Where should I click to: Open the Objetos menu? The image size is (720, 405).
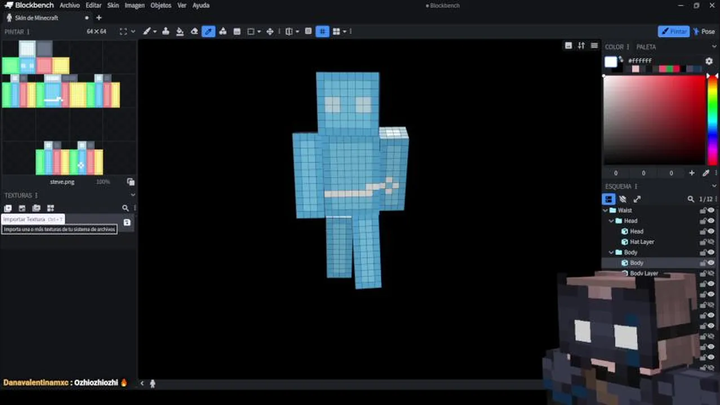[161, 5]
